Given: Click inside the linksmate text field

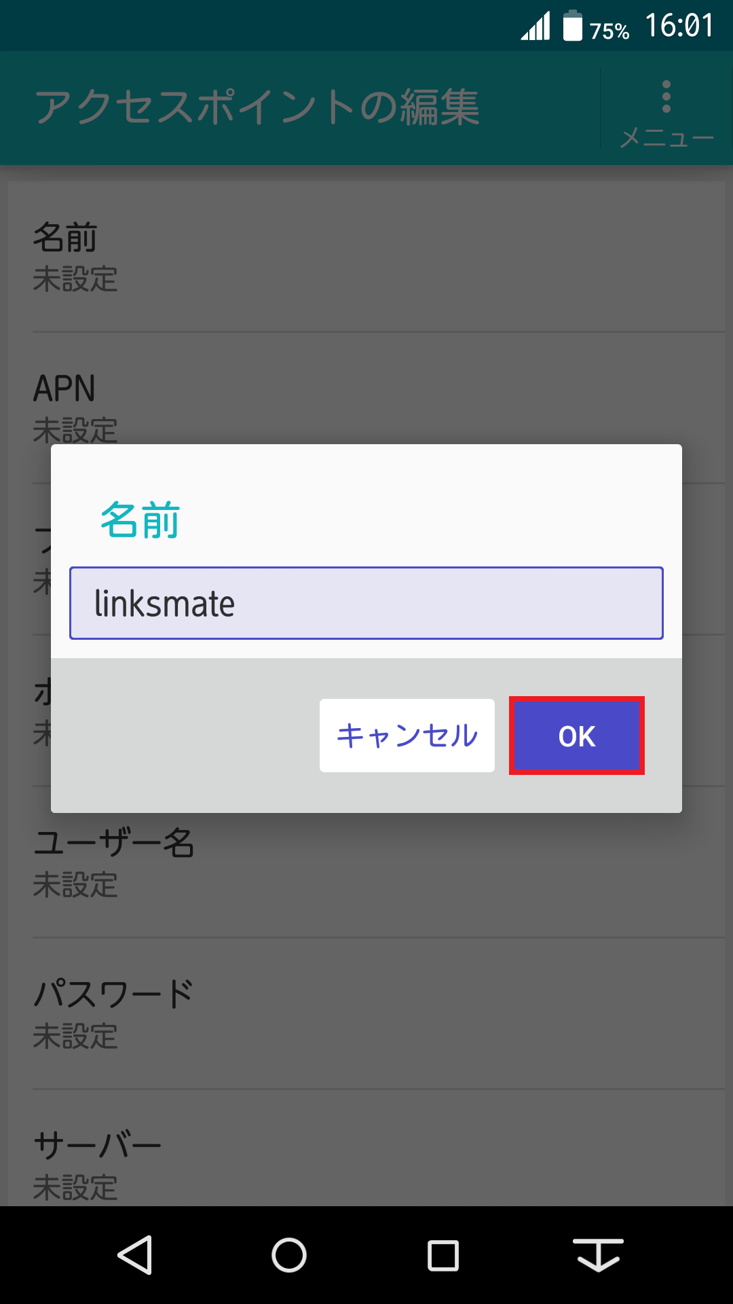Looking at the screenshot, I should coord(366,603).
